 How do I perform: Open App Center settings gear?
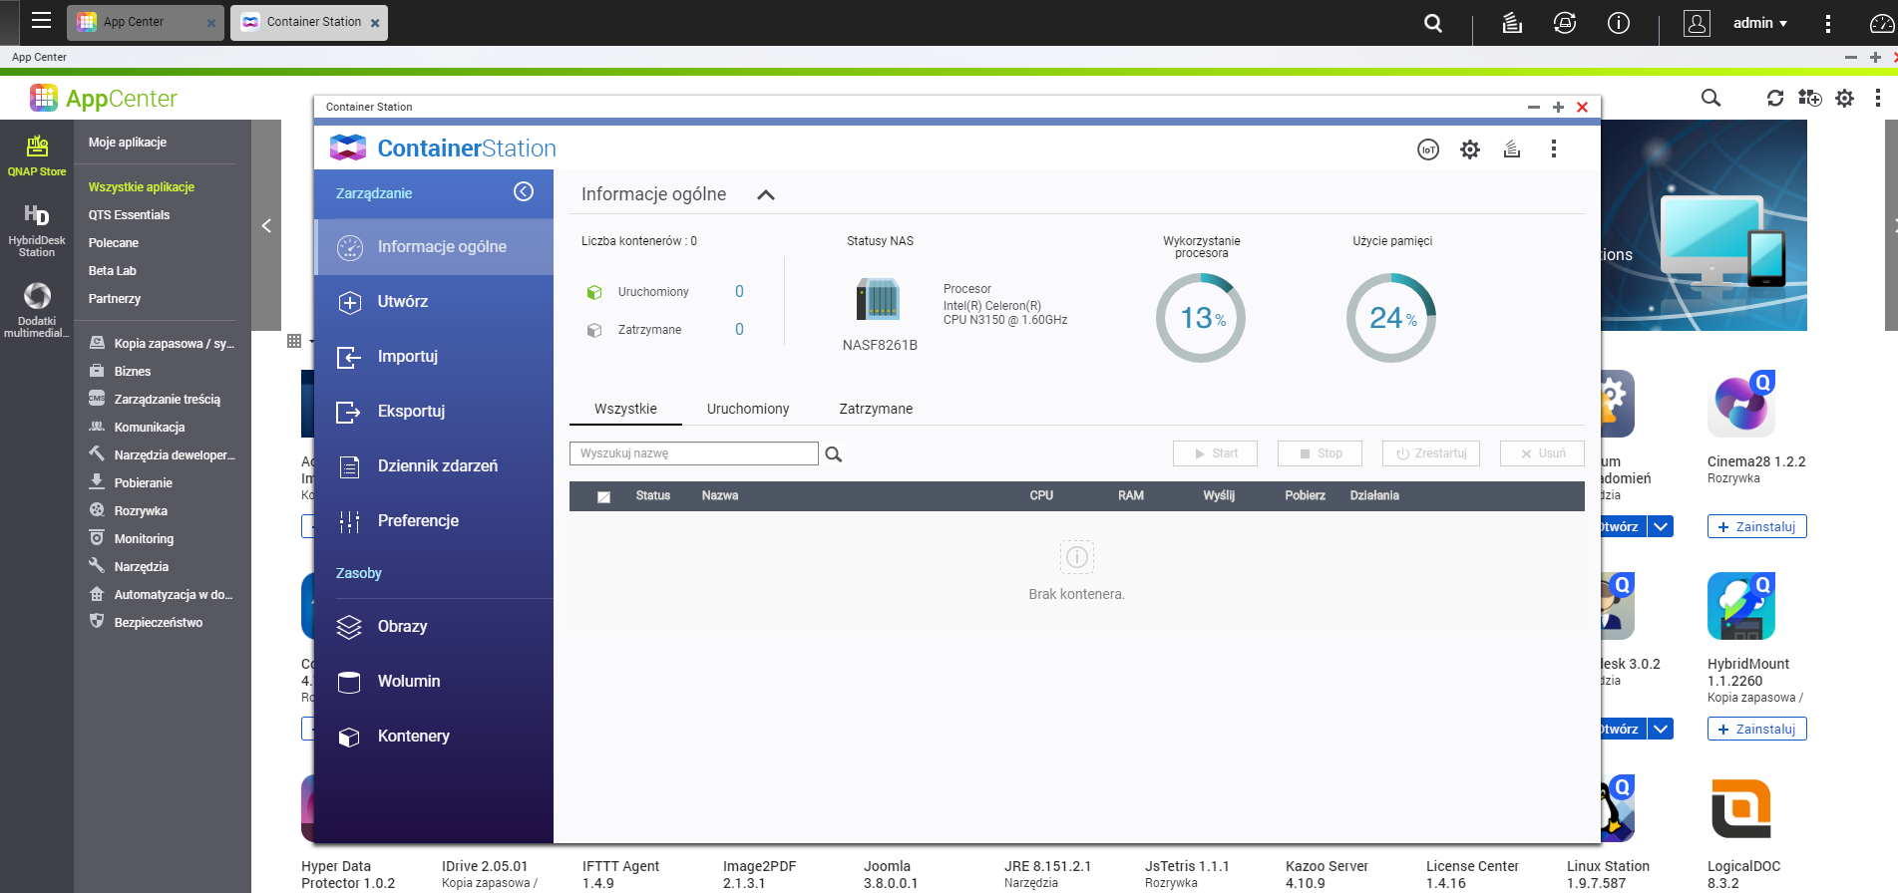pos(1845,98)
